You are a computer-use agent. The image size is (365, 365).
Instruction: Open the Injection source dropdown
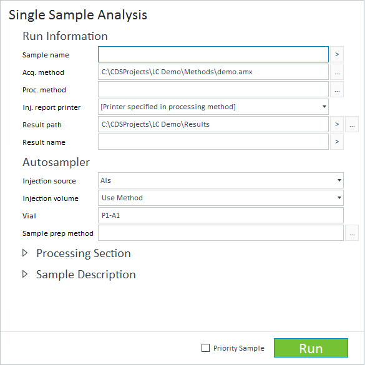[x=221, y=180]
